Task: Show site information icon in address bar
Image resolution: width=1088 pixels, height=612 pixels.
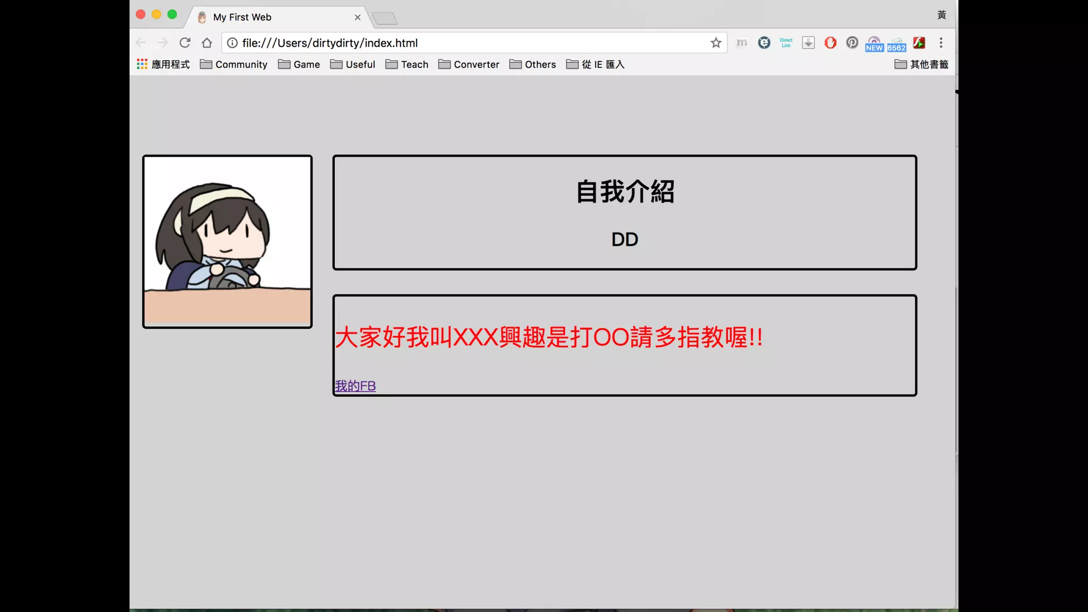Action: coord(232,43)
